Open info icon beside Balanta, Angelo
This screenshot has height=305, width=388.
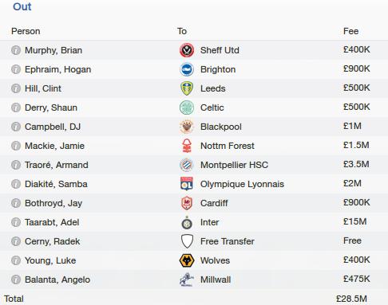(x=16, y=280)
